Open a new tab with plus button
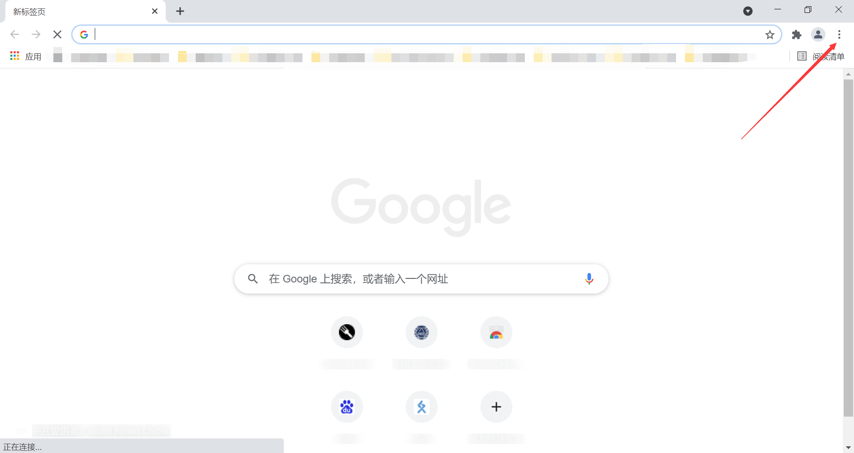This screenshot has height=453, width=854. coord(180,11)
